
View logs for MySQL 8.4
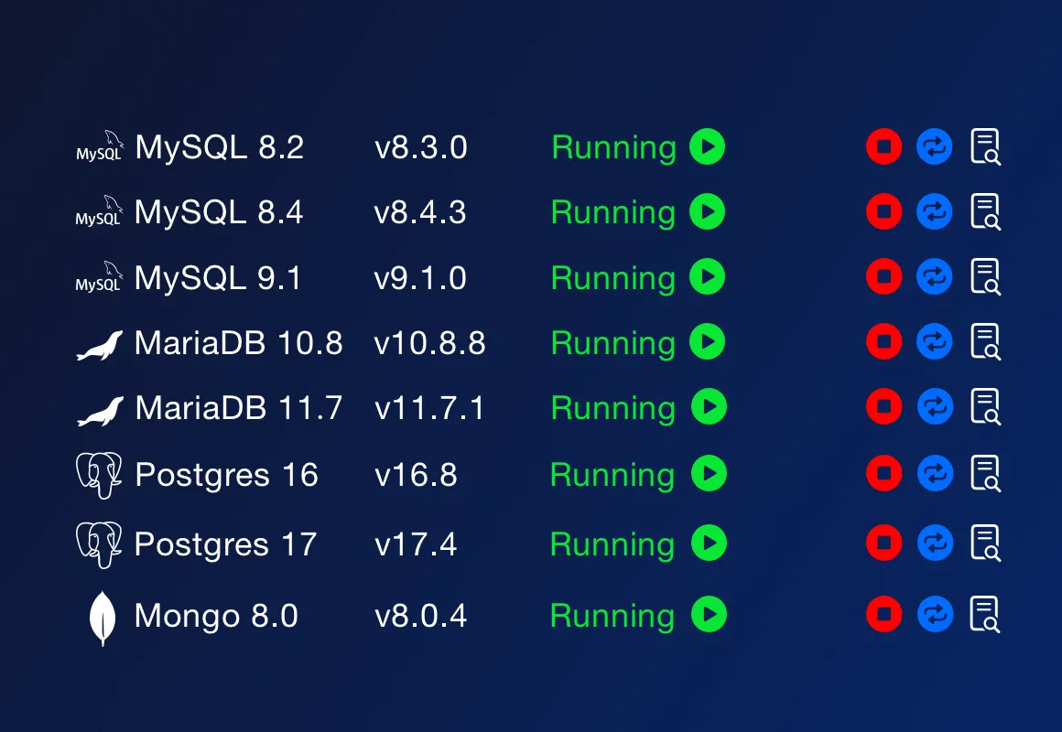coord(985,212)
